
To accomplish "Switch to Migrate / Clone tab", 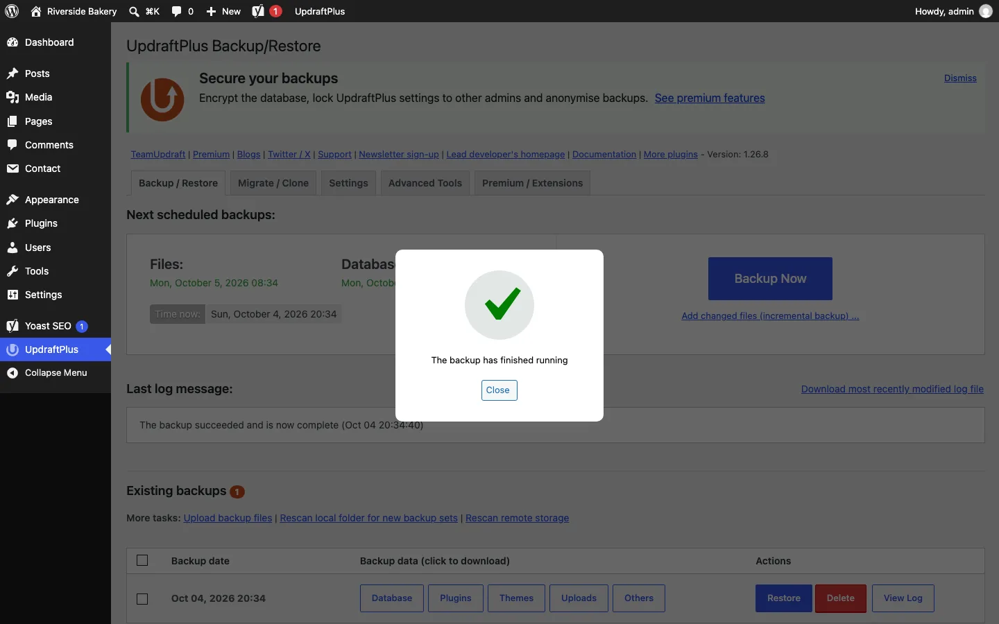I will click(x=273, y=183).
